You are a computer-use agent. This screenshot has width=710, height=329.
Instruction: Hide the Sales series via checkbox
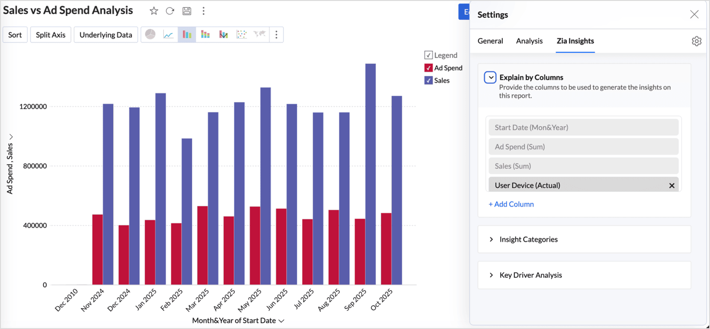click(428, 80)
